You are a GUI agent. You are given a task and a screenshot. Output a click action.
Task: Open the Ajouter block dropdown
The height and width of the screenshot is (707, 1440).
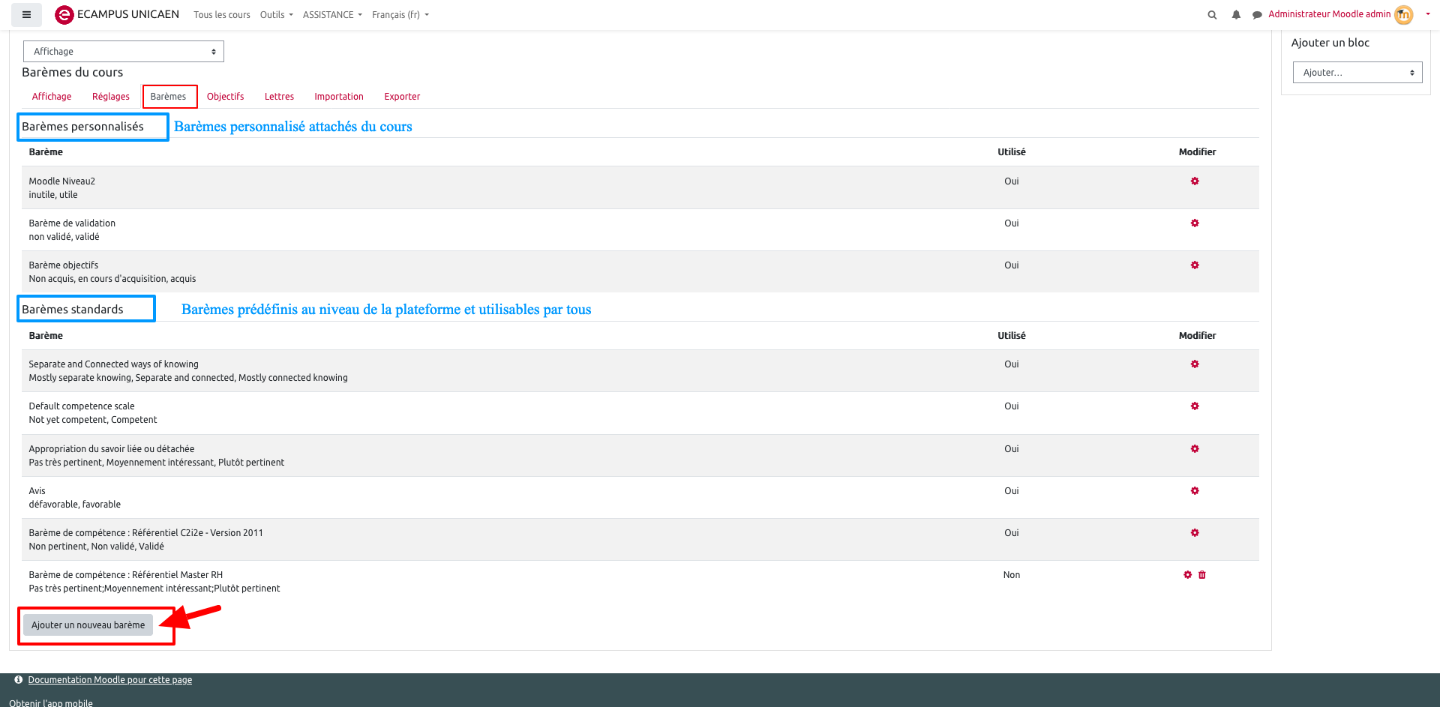point(1357,73)
